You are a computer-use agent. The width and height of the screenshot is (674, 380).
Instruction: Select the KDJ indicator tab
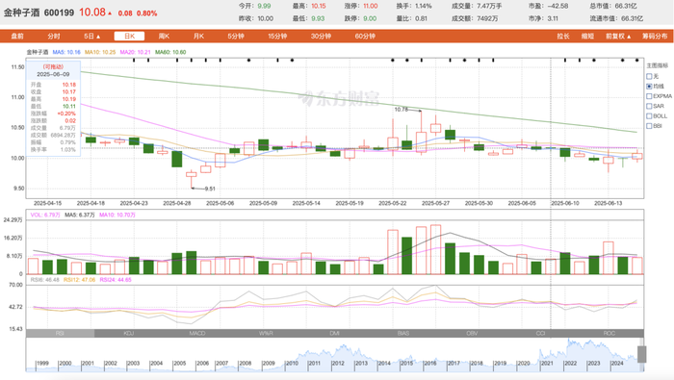click(128, 333)
